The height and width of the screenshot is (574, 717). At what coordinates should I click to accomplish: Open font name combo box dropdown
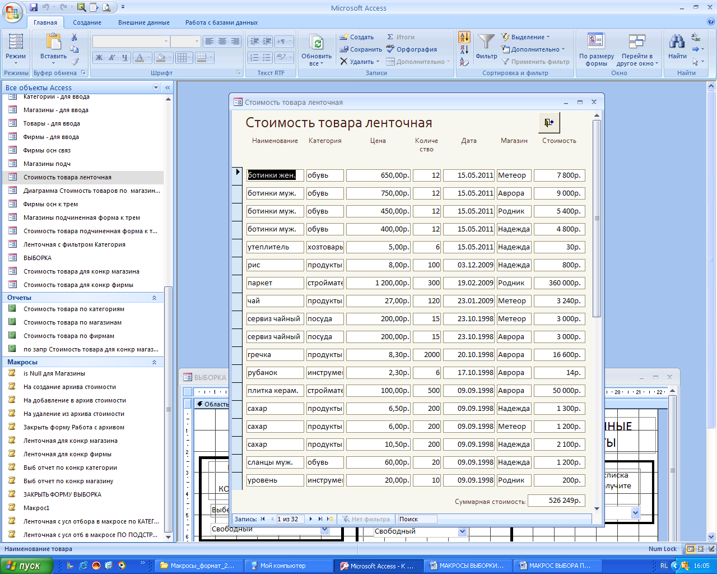click(x=166, y=41)
